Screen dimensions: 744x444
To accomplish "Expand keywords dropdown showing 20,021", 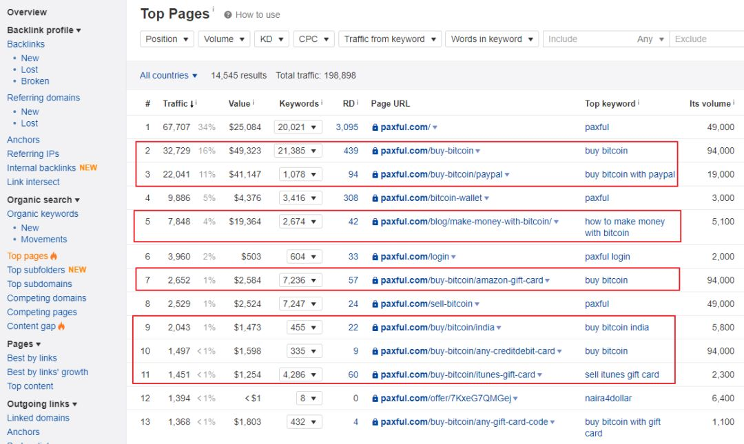I will coord(298,127).
